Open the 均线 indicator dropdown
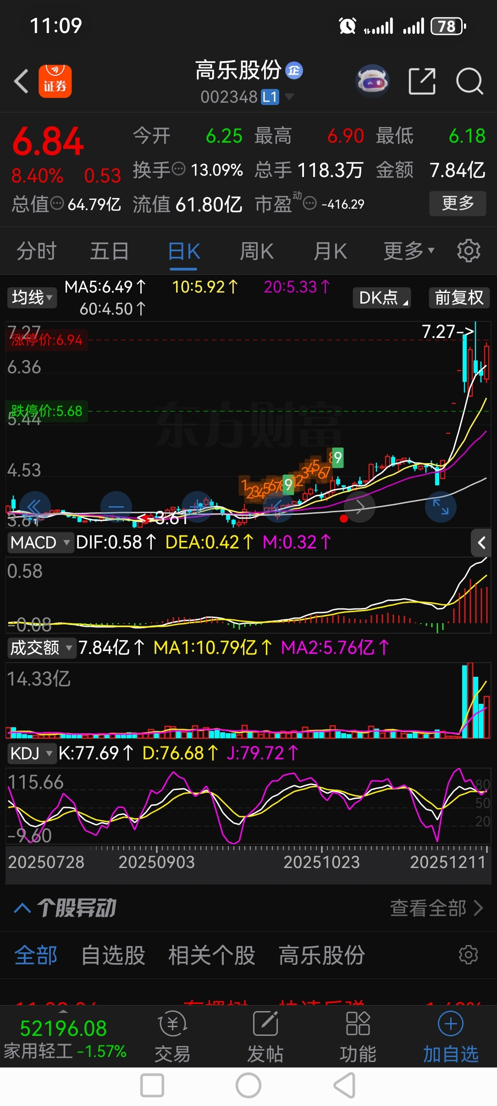 (32, 298)
